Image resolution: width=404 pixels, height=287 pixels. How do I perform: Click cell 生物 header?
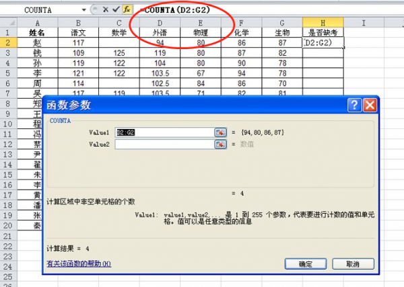coord(282,33)
